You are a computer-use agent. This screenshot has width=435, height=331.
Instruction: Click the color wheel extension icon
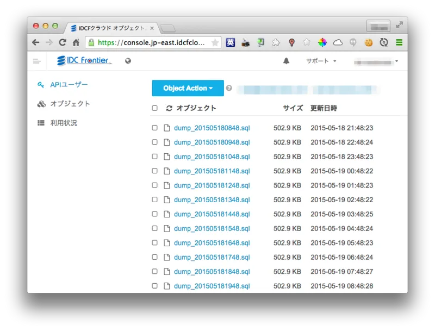322,42
